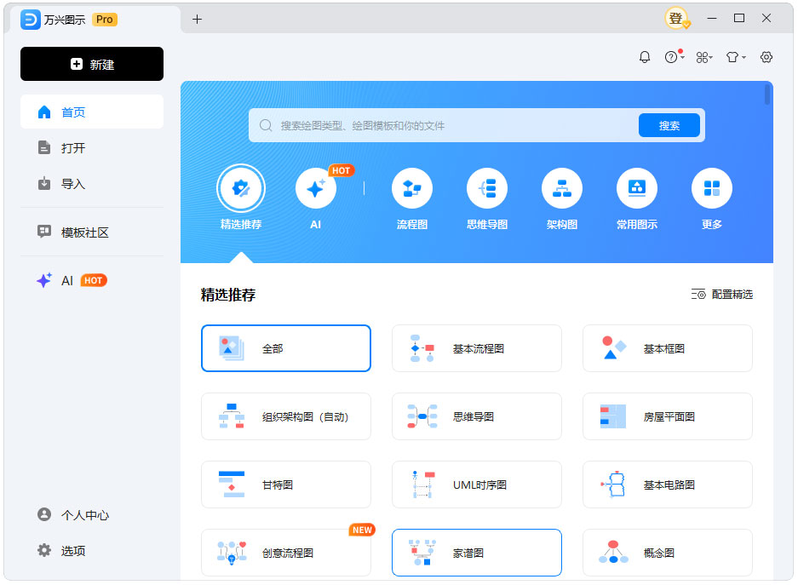The image size is (798, 585).
Task: Click the AI sparkle icon in the banner
Action: coord(316,188)
